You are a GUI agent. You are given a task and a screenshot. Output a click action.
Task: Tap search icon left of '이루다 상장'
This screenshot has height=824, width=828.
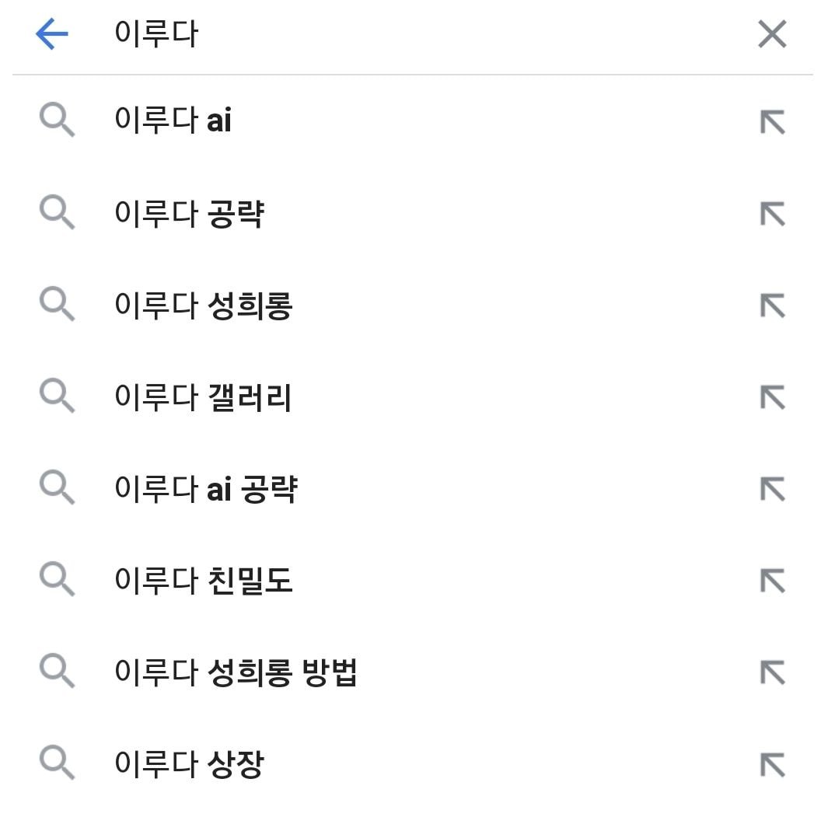(57, 765)
